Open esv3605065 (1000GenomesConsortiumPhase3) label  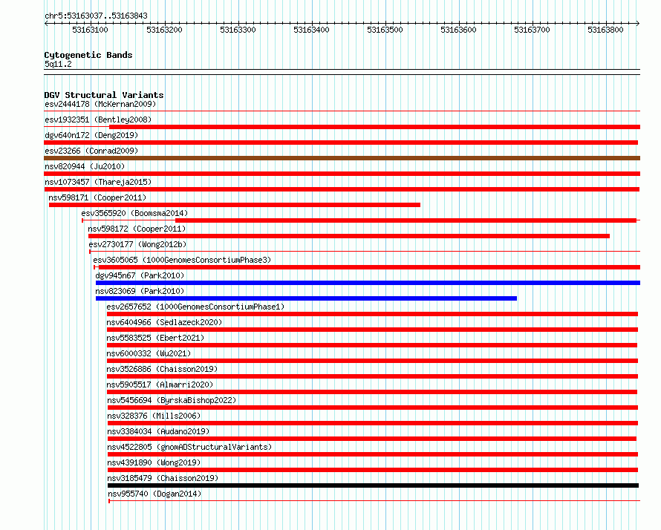[182, 260]
